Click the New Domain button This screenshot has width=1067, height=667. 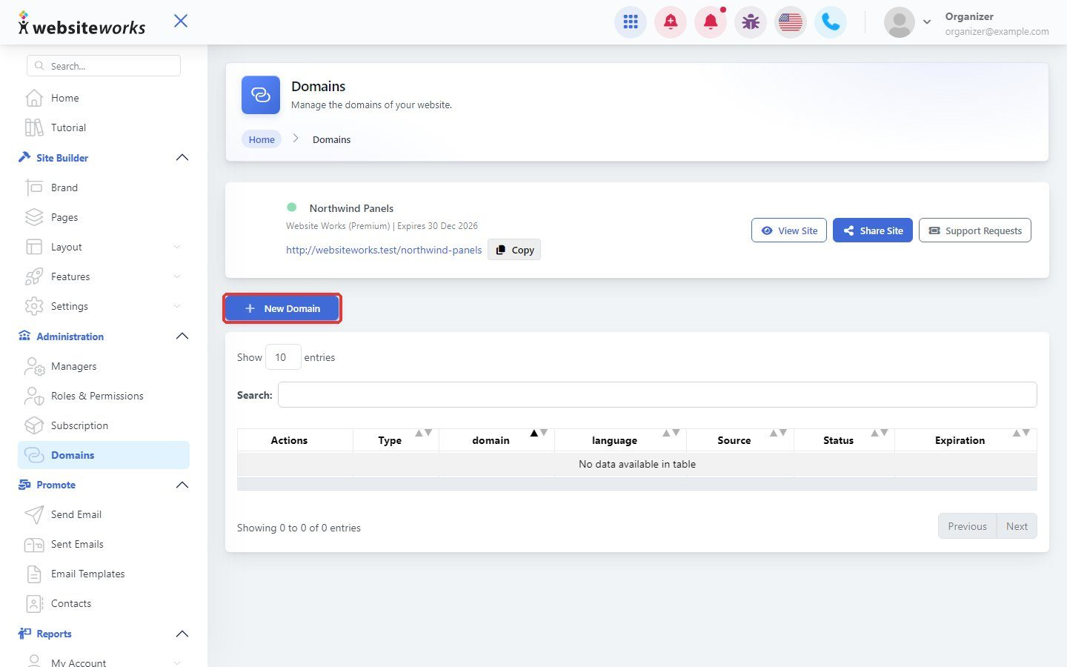pyautogui.click(x=282, y=308)
